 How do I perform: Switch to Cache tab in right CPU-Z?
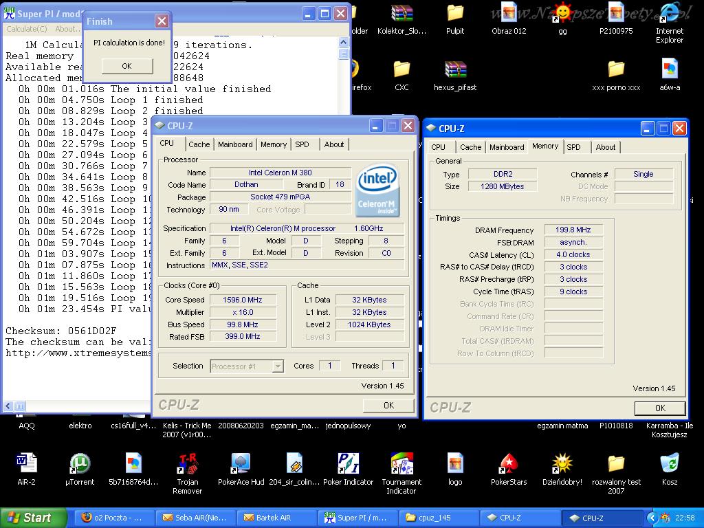[x=470, y=147]
